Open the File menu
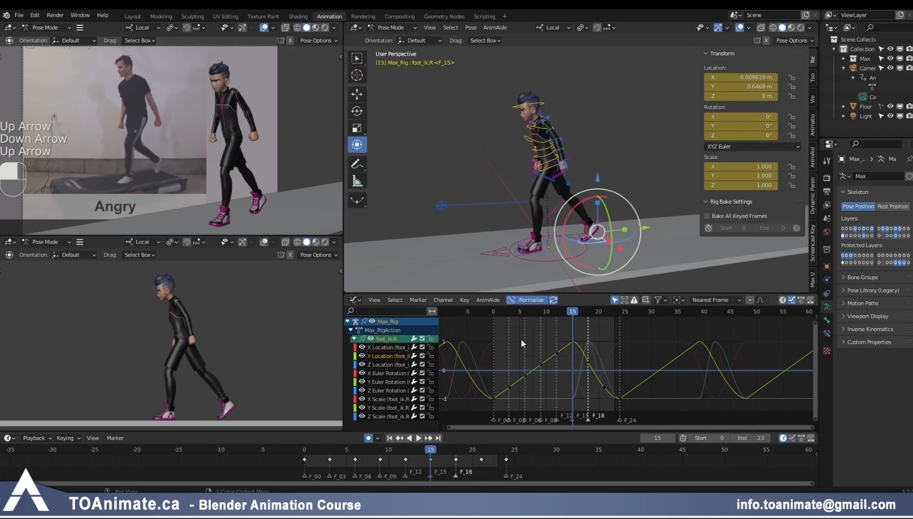The image size is (913, 519). pos(19,15)
